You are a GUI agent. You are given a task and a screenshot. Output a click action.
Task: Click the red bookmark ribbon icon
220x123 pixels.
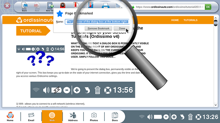pyautogui.click(x=76, y=5)
